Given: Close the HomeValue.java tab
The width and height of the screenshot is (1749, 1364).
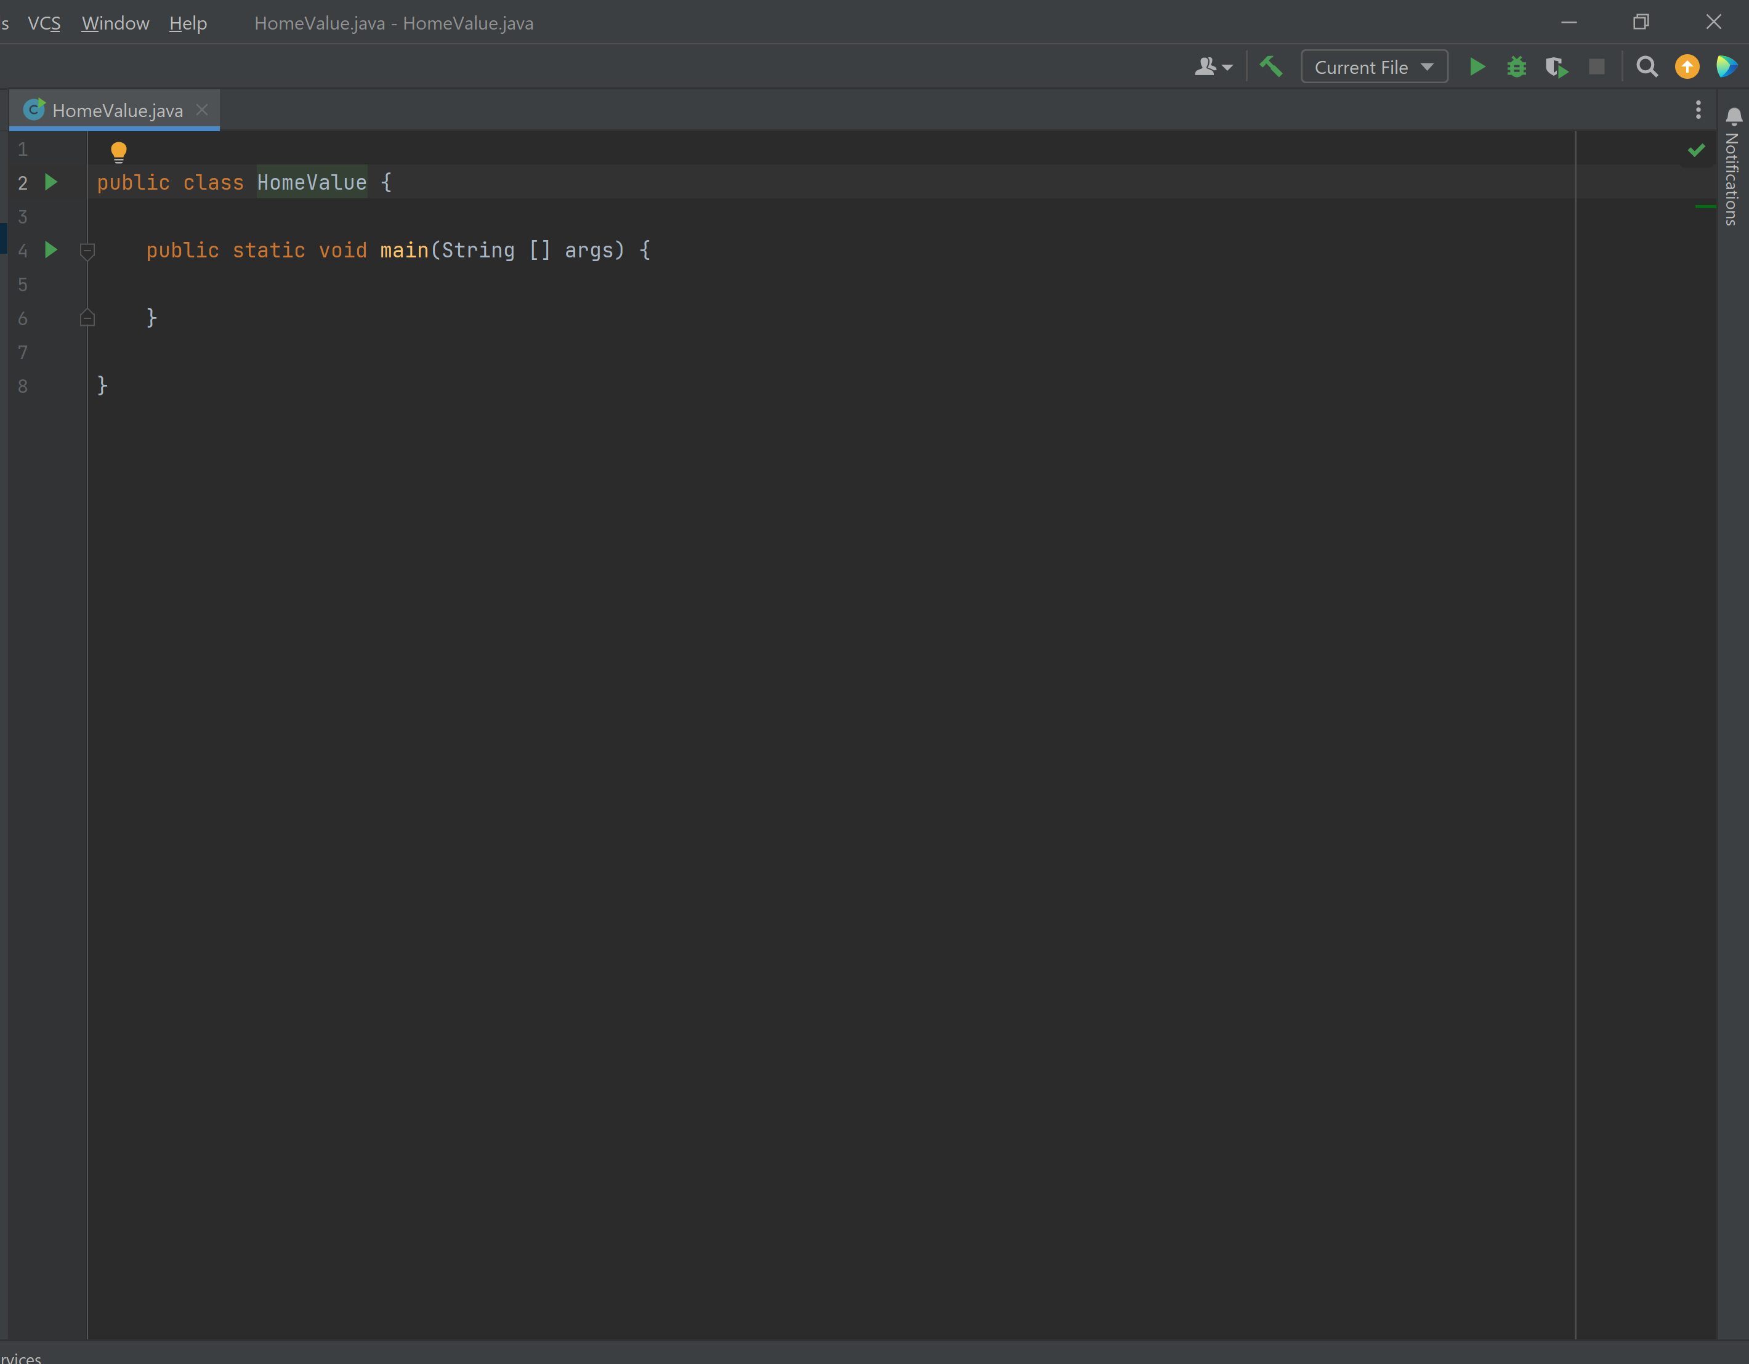Looking at the screenshot, I should coord(202,110).
